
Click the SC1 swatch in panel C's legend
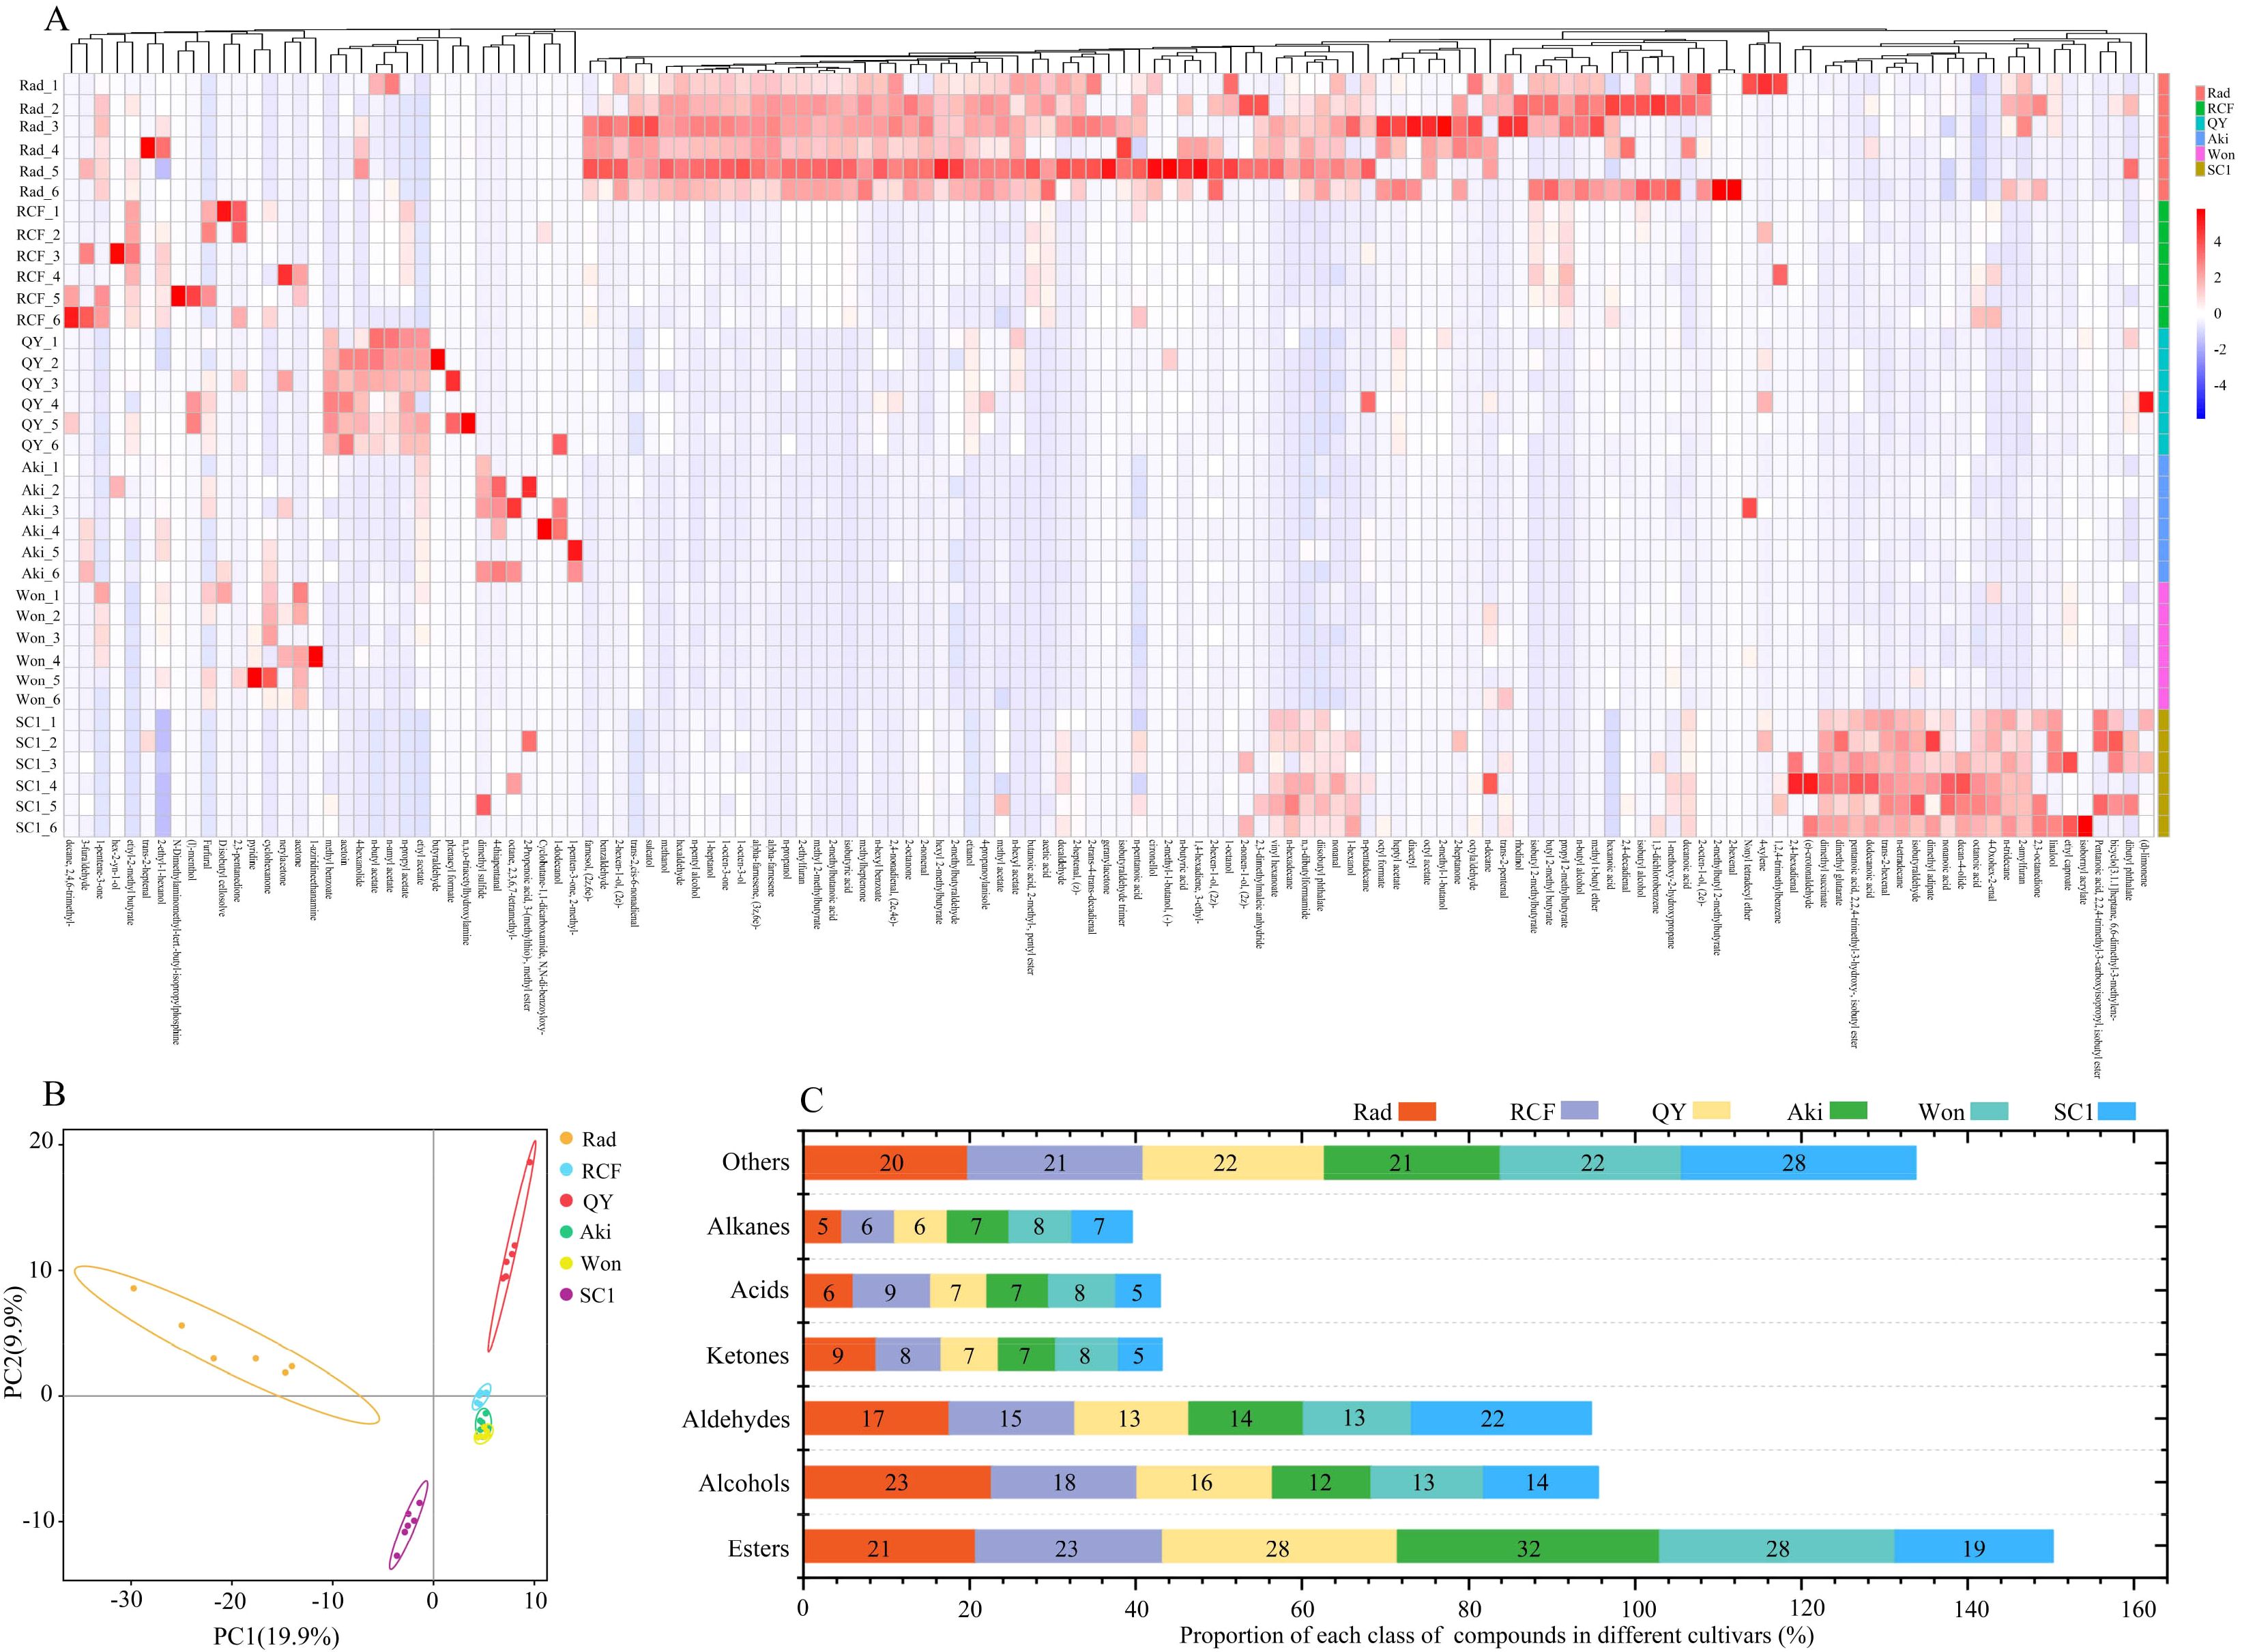coord(2117,1110)
